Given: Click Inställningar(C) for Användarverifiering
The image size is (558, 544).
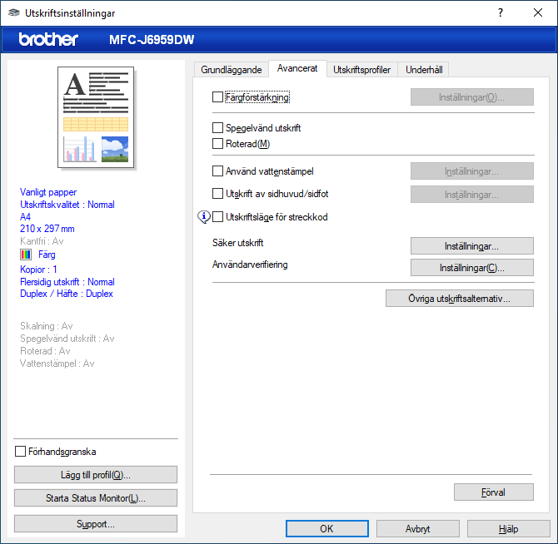Looking at the screenshot, I should [x=472, y=268].
